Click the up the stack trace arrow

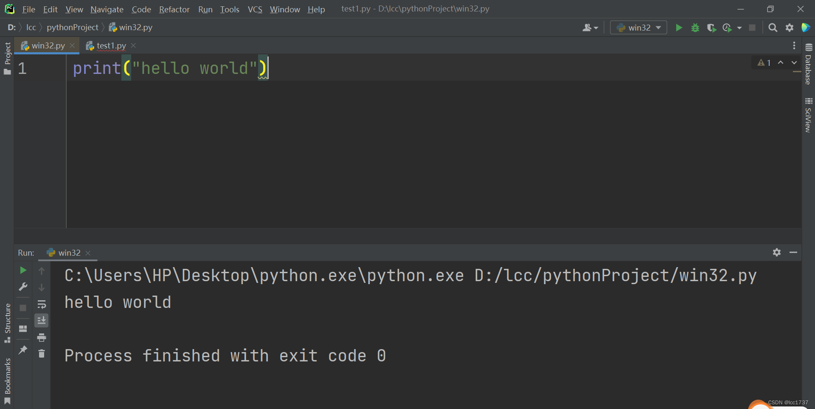click(x=42, y=271)
